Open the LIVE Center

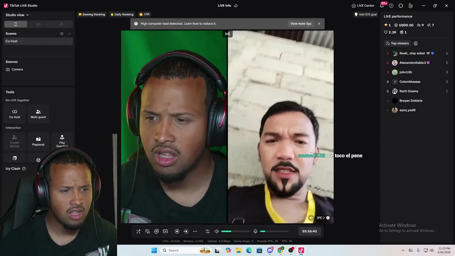pos(363,6)
